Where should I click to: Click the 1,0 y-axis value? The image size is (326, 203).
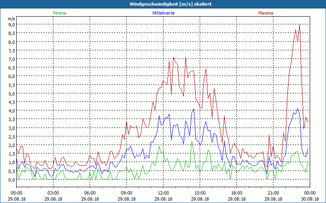11,162
